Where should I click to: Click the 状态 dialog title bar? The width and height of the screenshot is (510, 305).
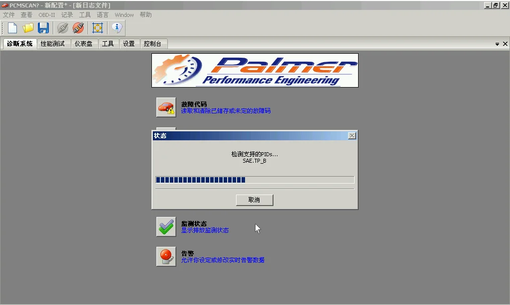(x=255, y=136)
